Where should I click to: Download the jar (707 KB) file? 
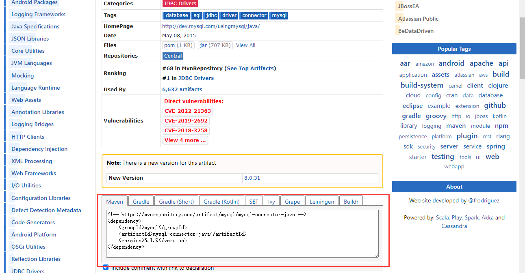[x=215, y=45]
